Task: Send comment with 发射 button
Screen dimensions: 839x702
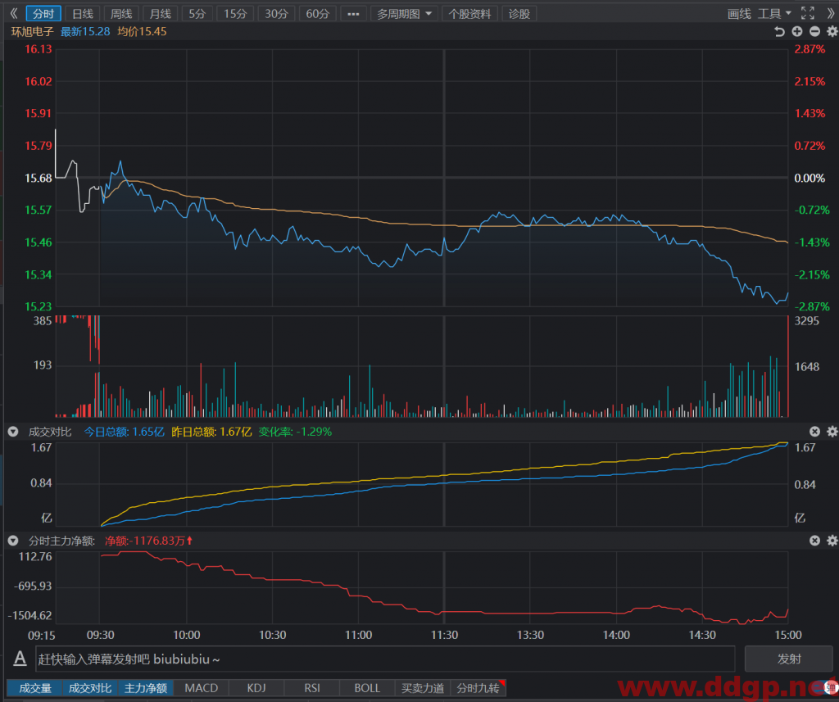Action: pos(788,659)
